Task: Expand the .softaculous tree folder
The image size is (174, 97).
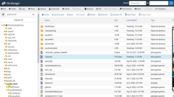Action: (4, 50)
